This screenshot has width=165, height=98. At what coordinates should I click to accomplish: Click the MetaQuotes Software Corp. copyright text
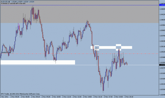tap(20, 94)
